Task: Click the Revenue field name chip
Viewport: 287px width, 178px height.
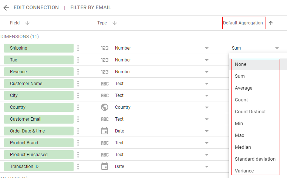Action: pos(39,72)
